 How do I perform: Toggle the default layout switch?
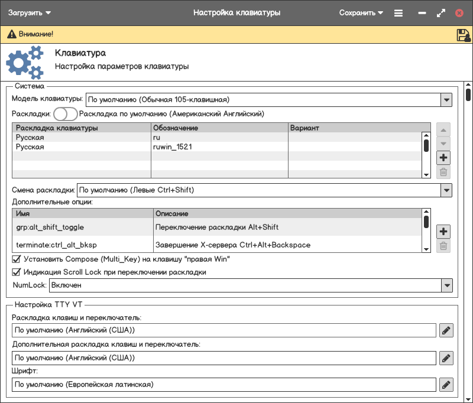pos(66,113)
